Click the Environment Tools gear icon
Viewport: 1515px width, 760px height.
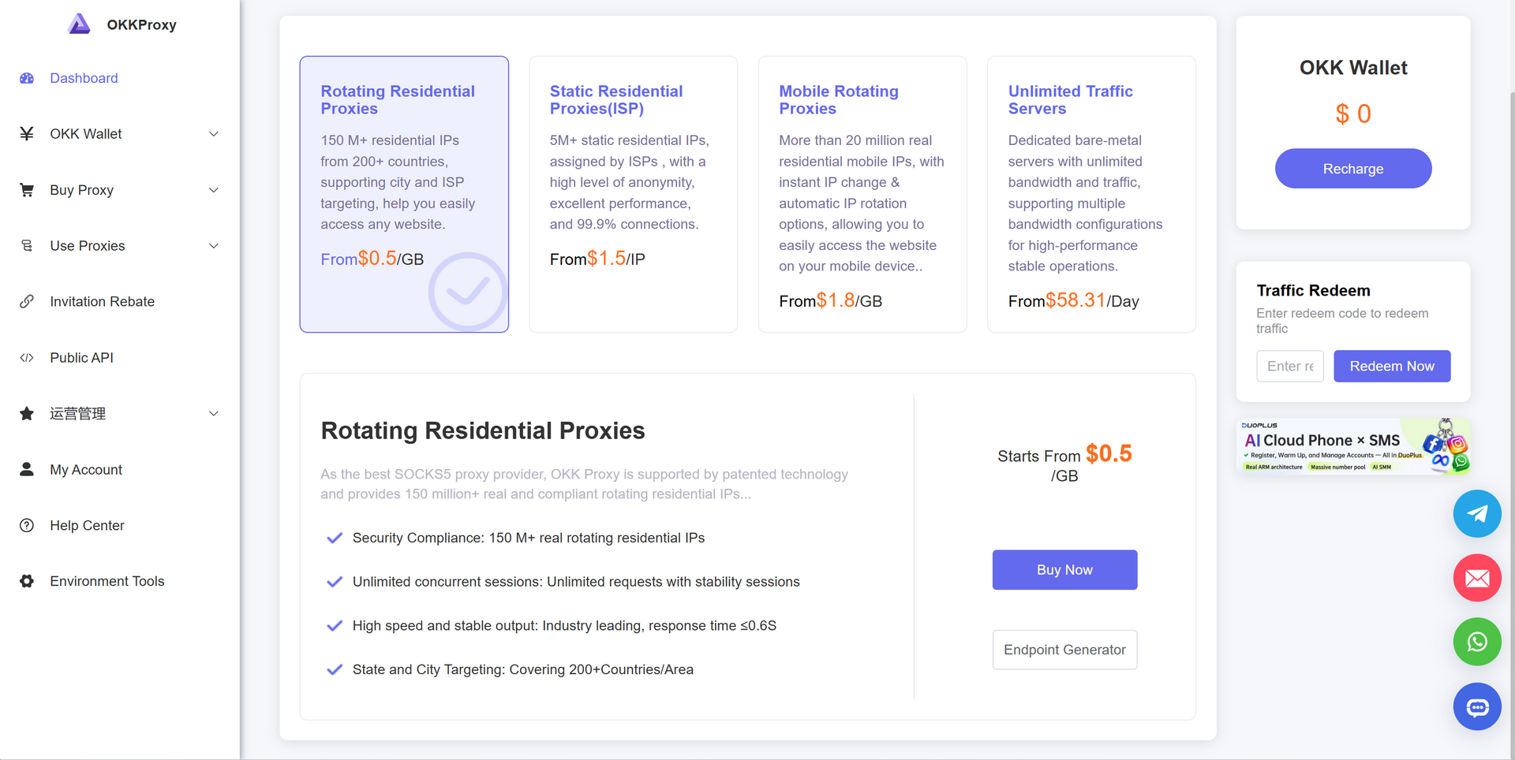(27, 581)
